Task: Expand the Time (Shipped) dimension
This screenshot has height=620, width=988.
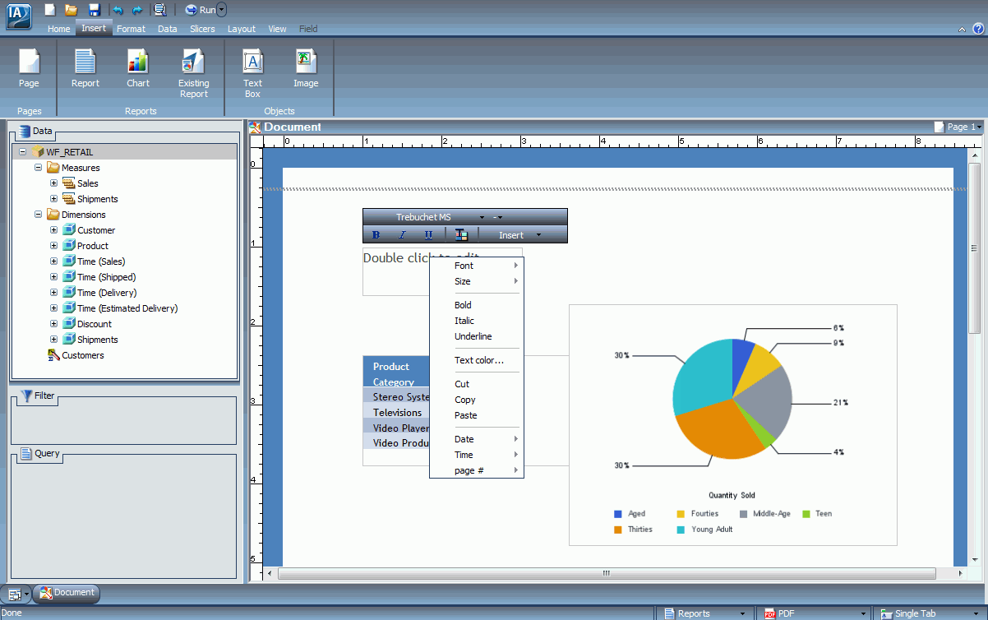Action: 54,277
